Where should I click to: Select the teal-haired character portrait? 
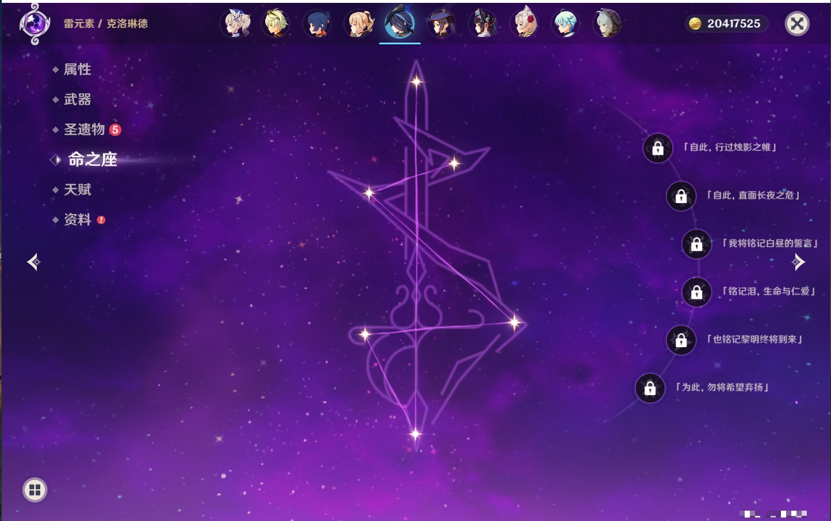[566, 24]
